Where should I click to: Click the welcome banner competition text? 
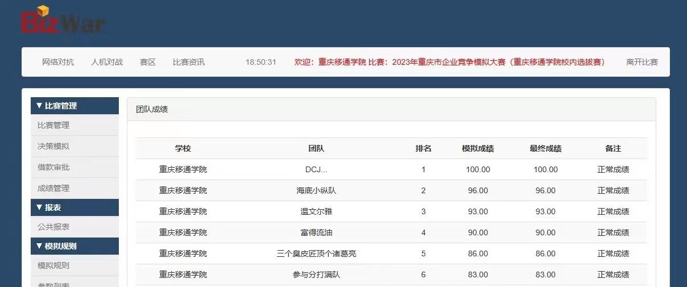tap(449, 62)
